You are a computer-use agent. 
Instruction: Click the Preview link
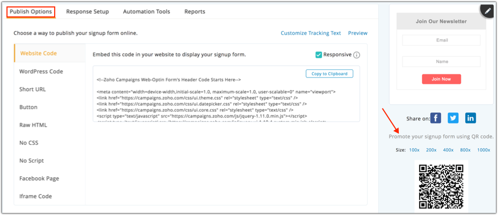[357, 33]
